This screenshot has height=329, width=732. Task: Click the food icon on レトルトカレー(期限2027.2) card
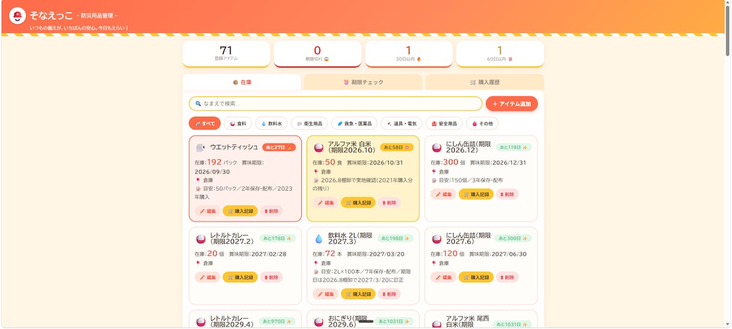(200, 239)
